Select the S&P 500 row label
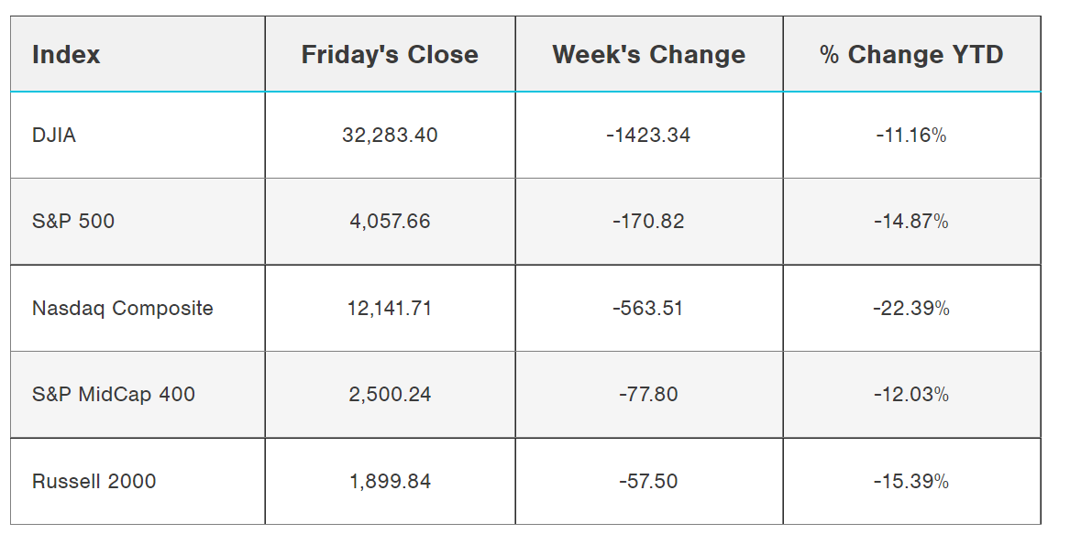Image resolution: width=1070 pixels, height=545 pixels. [73, 222]
